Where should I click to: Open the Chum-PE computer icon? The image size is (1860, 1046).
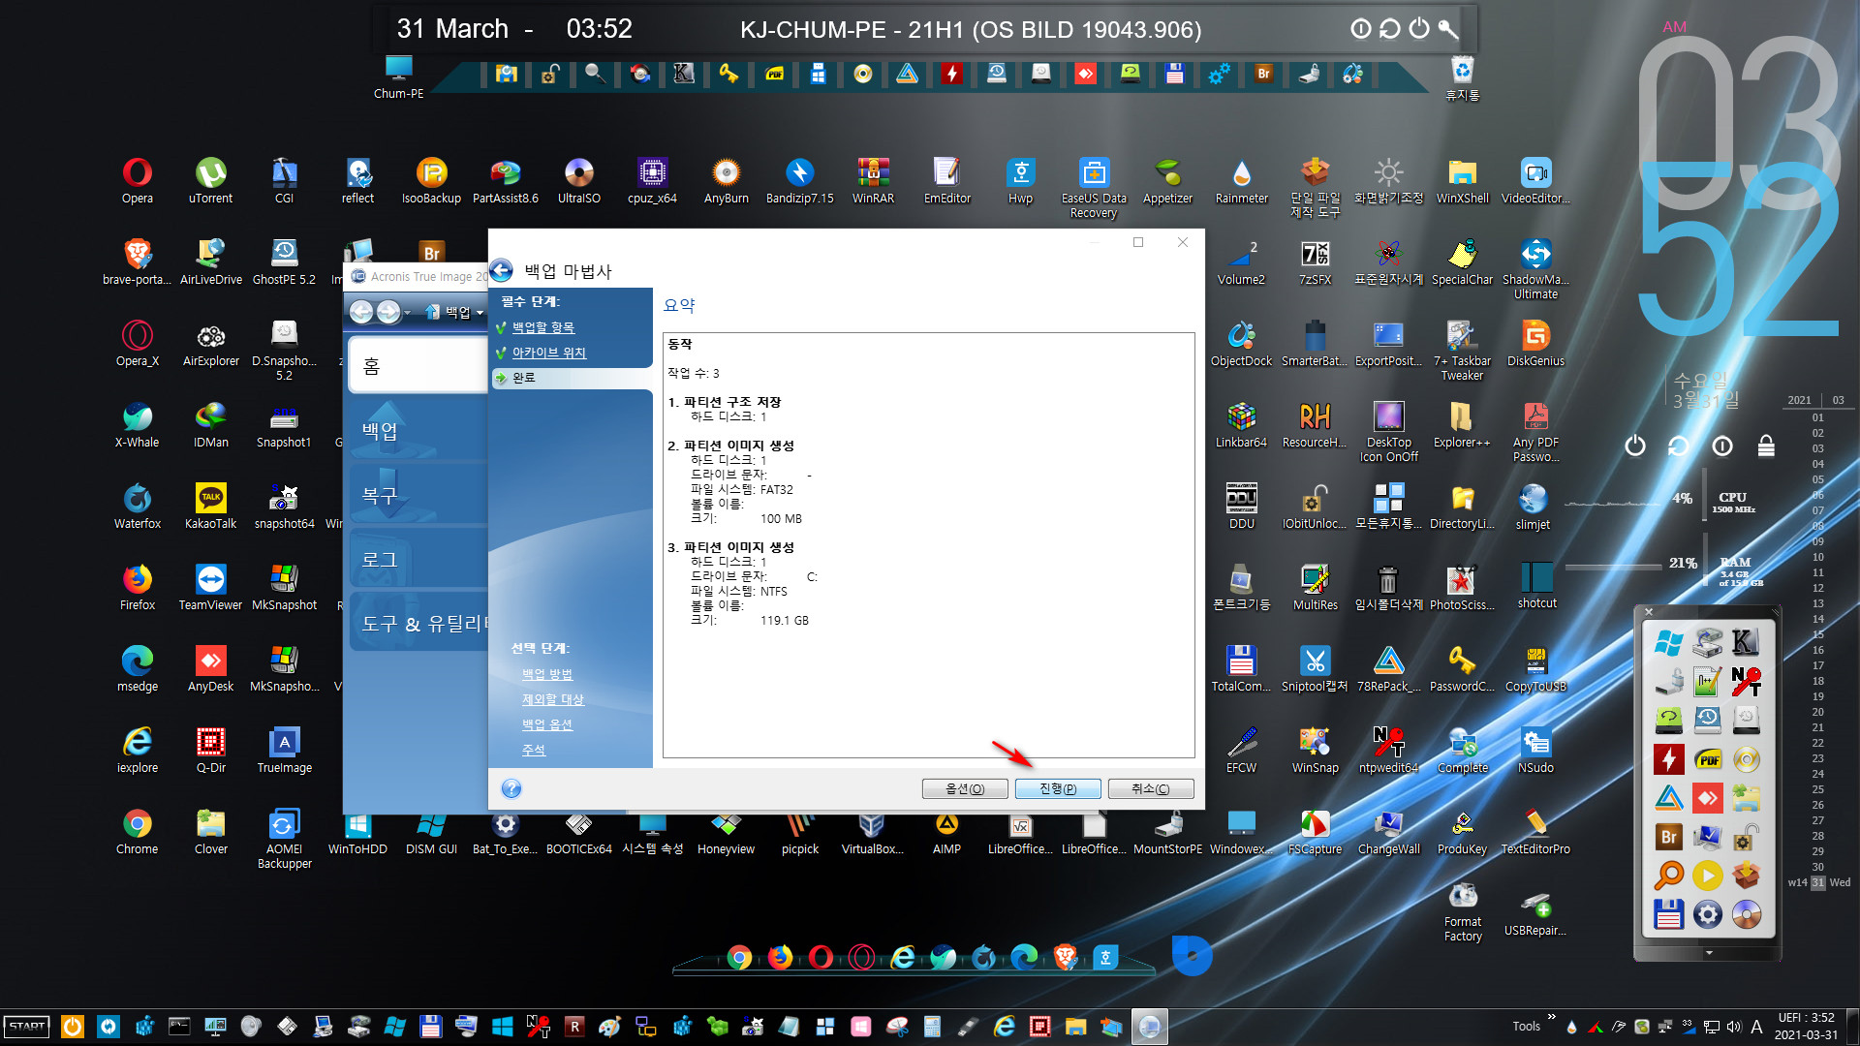(398, 77)
